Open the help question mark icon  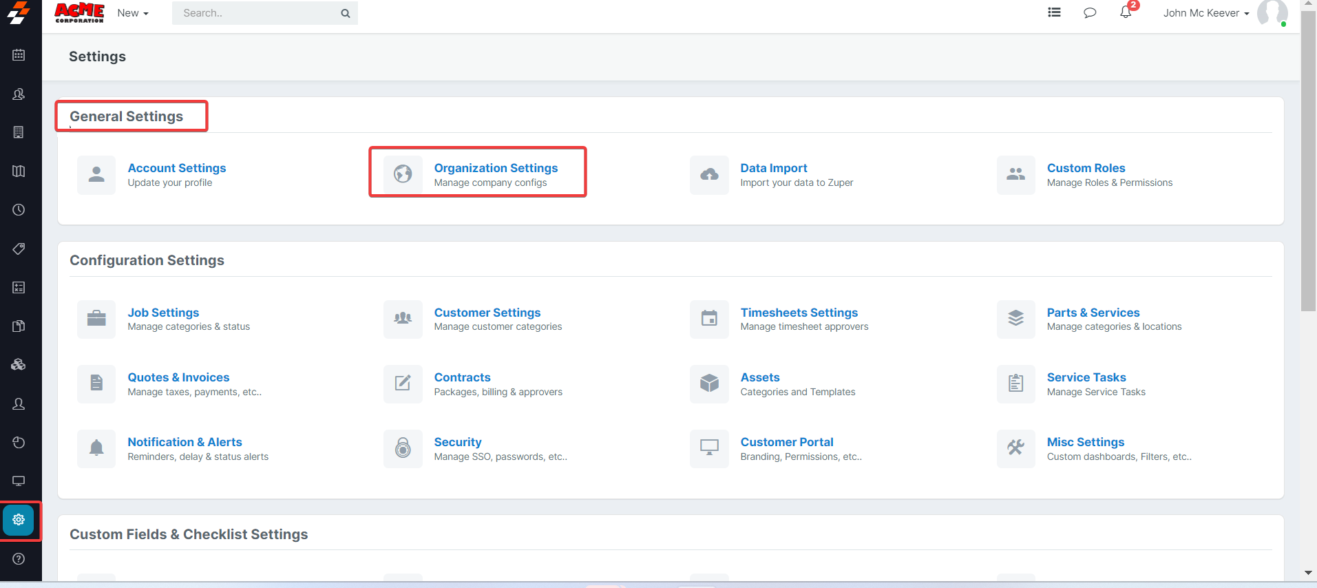coord(19,558)
